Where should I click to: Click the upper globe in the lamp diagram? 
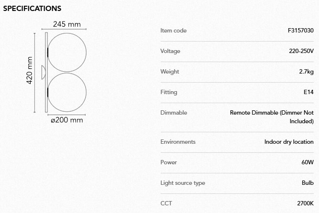[x=66, y=51]
